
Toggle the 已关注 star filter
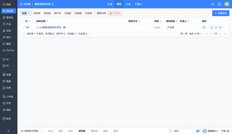tap(115, 13)
